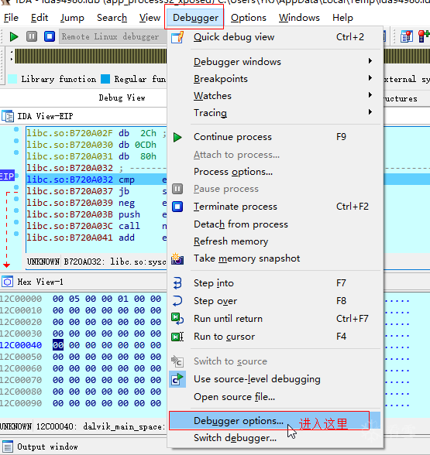Select the Remote Linux debugger dropdown
Screen dimensions: 430x455
pyautogui.click(x=113, y=37)
